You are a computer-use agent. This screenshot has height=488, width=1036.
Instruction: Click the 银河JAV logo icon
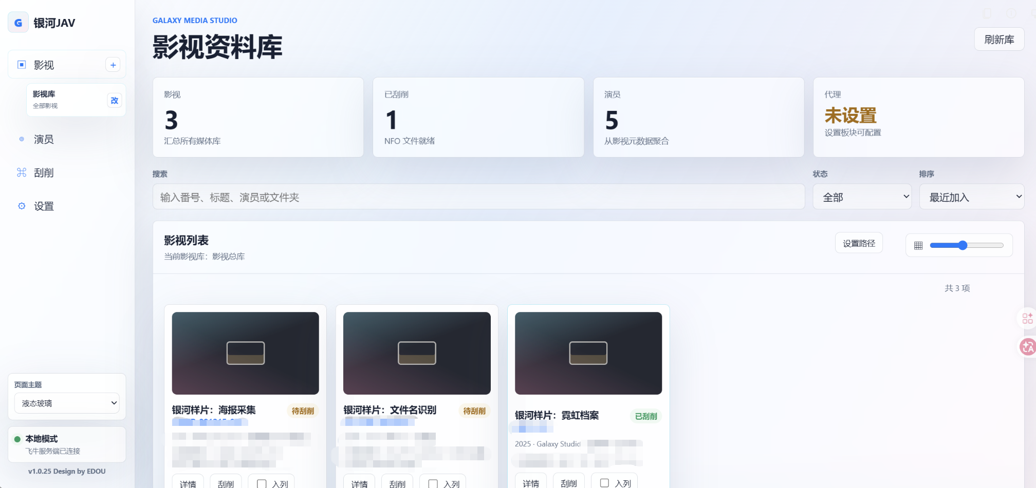18,23
